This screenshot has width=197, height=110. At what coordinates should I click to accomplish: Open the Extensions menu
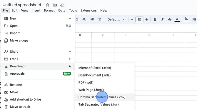tap(89, 10)
